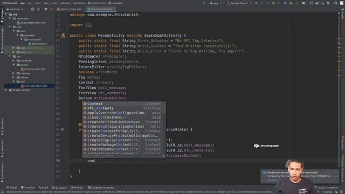Expand the drawable folder
This screenshot has width=345, height=194.
tap(13, 61)
